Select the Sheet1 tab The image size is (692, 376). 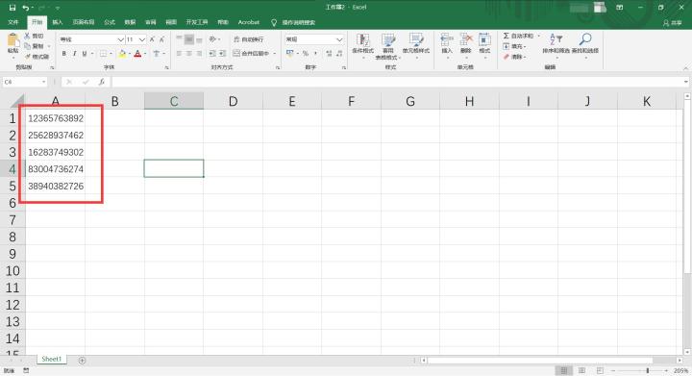point(52,360)
